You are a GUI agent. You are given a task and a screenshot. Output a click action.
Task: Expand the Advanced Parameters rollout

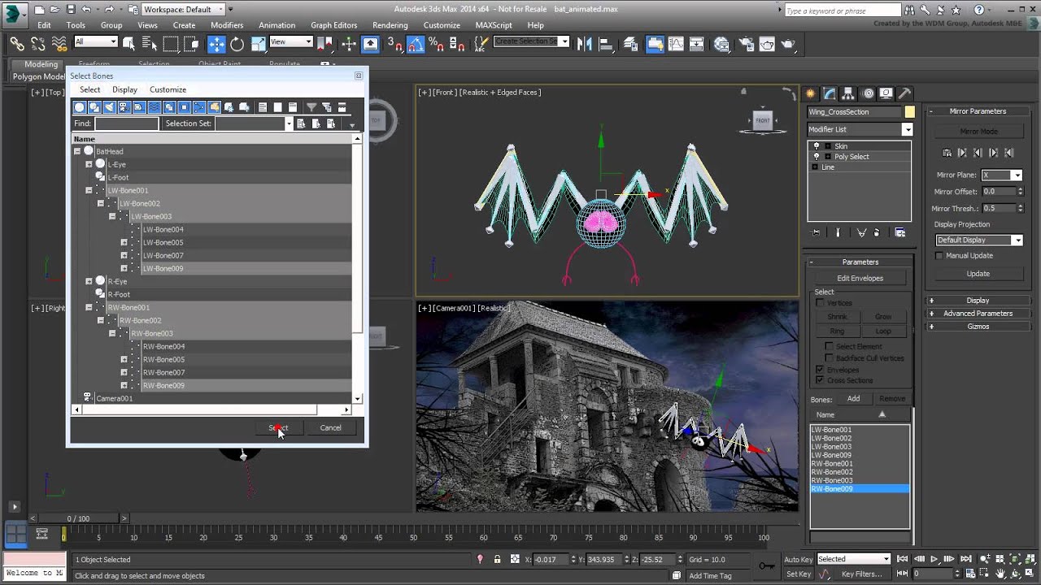[x=978, y=314]
